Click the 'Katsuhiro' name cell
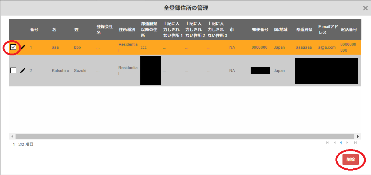 pyautogui.click(x=61, y=71)
